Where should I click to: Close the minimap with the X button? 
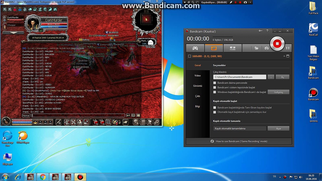(157, 10)
